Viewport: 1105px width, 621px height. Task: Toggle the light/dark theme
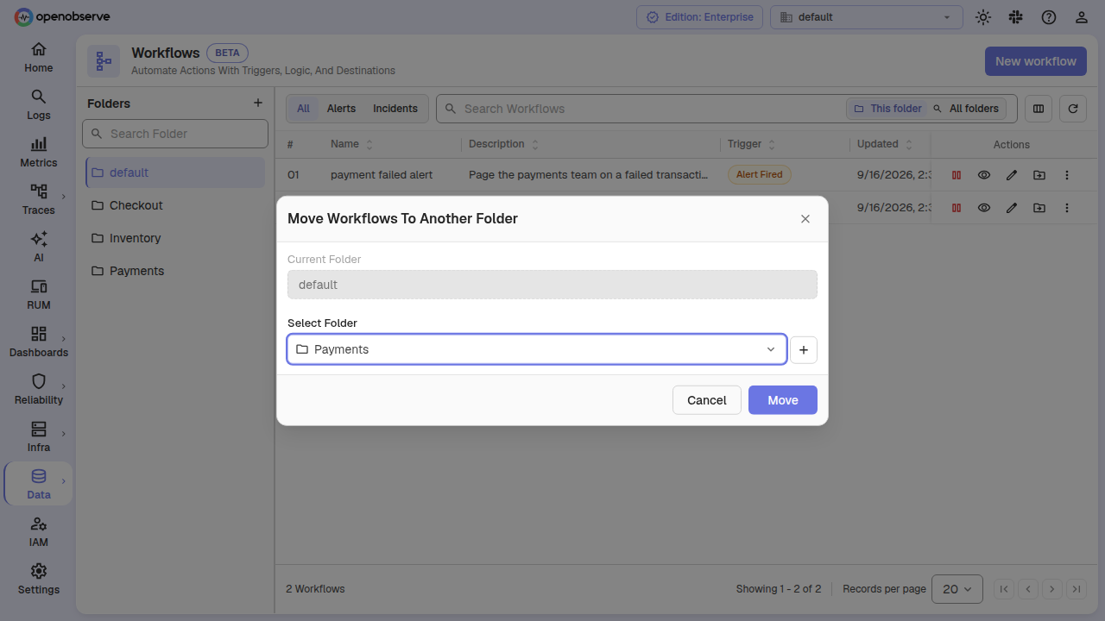pyautogui.click(x=983, y=17)
